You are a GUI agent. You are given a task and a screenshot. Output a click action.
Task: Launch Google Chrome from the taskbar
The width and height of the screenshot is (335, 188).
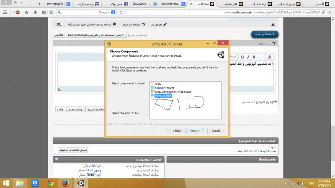click(x=50, y=183)
